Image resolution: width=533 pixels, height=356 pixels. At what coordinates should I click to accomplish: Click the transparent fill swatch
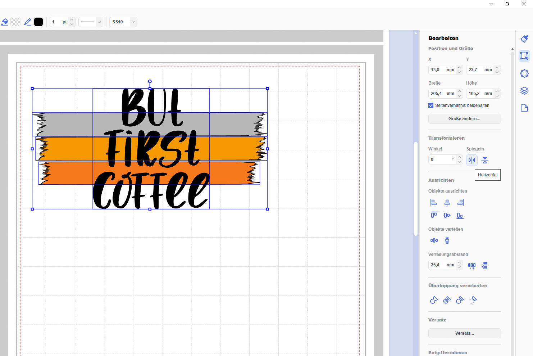click(x=16, y=22)
